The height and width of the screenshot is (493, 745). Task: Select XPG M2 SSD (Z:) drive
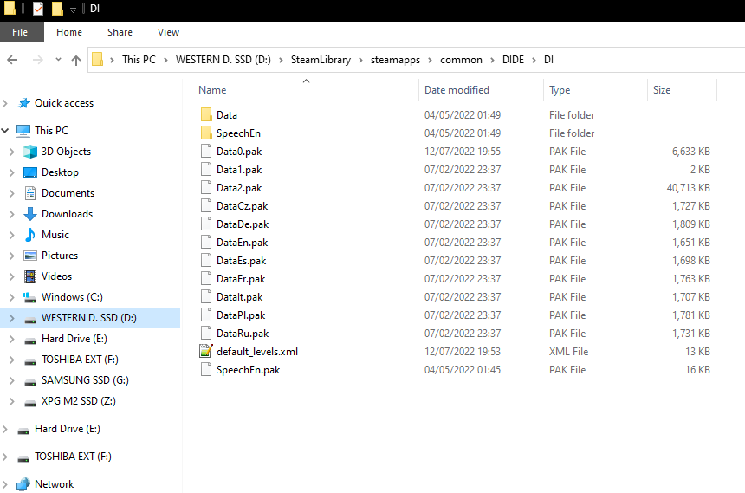(x=78, y=401)
